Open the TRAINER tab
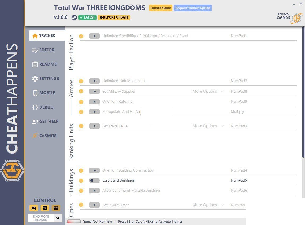 (47, 35)
